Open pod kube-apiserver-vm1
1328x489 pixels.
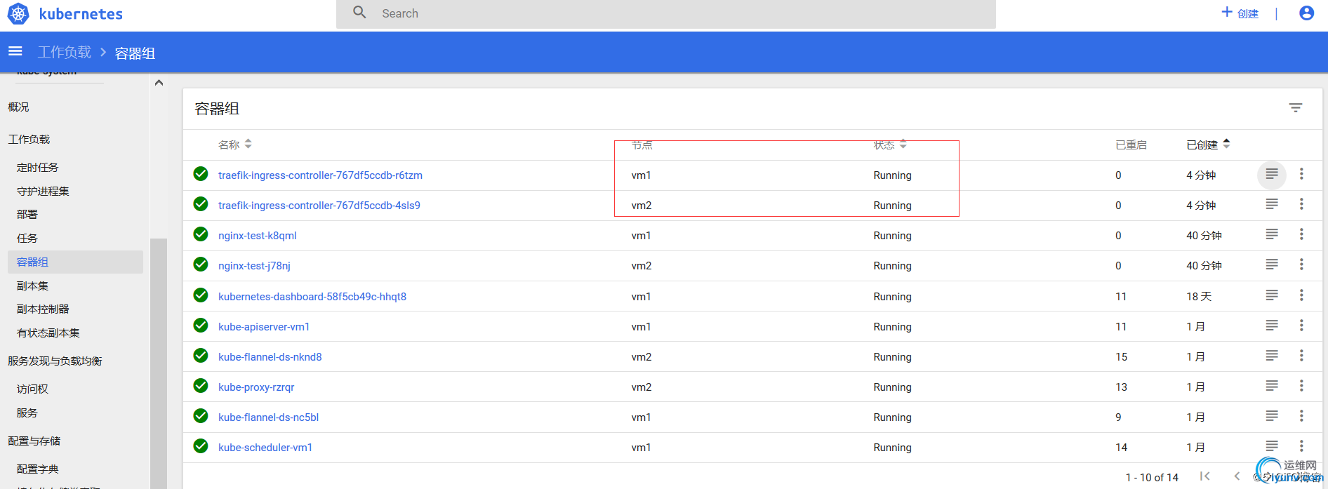(264, 327)
